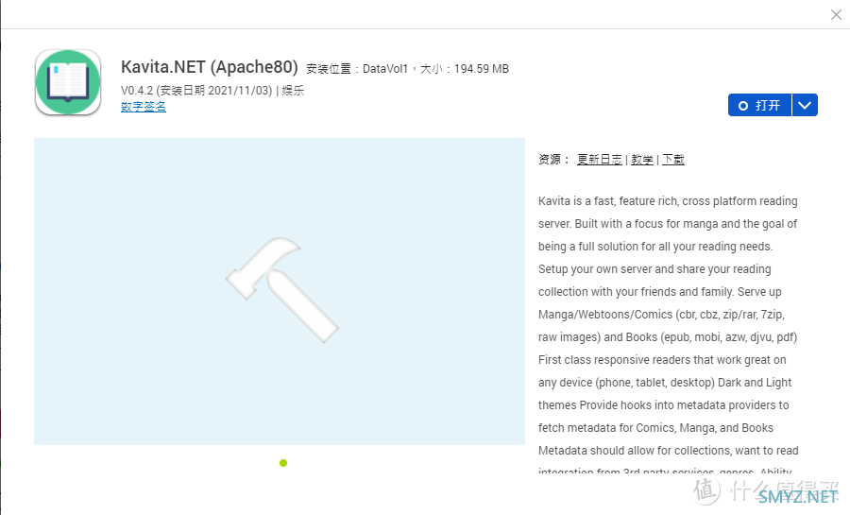Click the 娱乐 category label
This screenshot has width=850, height=515.
pyautogui.click(x=293, y=91)
